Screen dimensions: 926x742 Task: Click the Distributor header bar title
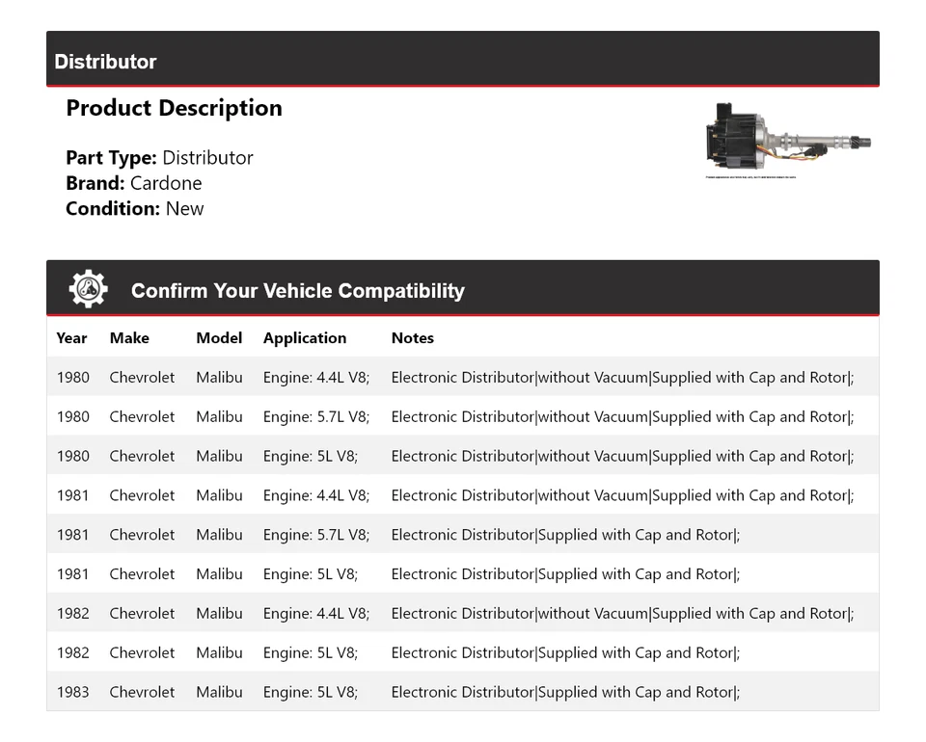[105, 62]
